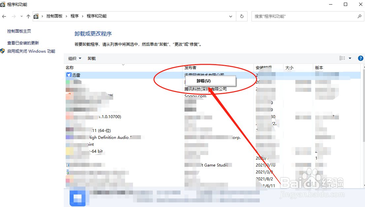The image size is (365, 207).
Task: Click the 迅雷 program icon
Action: [x=69, y=75]
